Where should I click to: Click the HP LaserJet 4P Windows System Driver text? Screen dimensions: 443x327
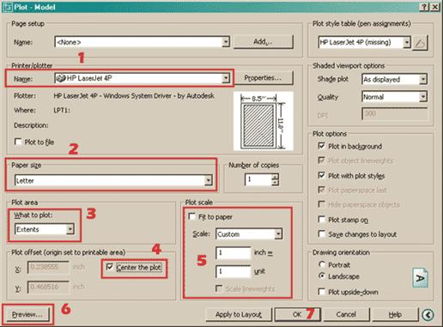click(134, 96)
